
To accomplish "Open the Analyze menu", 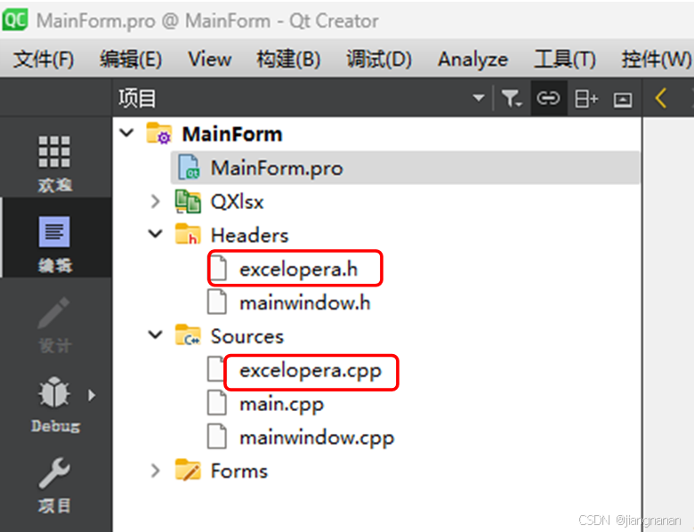I will (472, 60).
